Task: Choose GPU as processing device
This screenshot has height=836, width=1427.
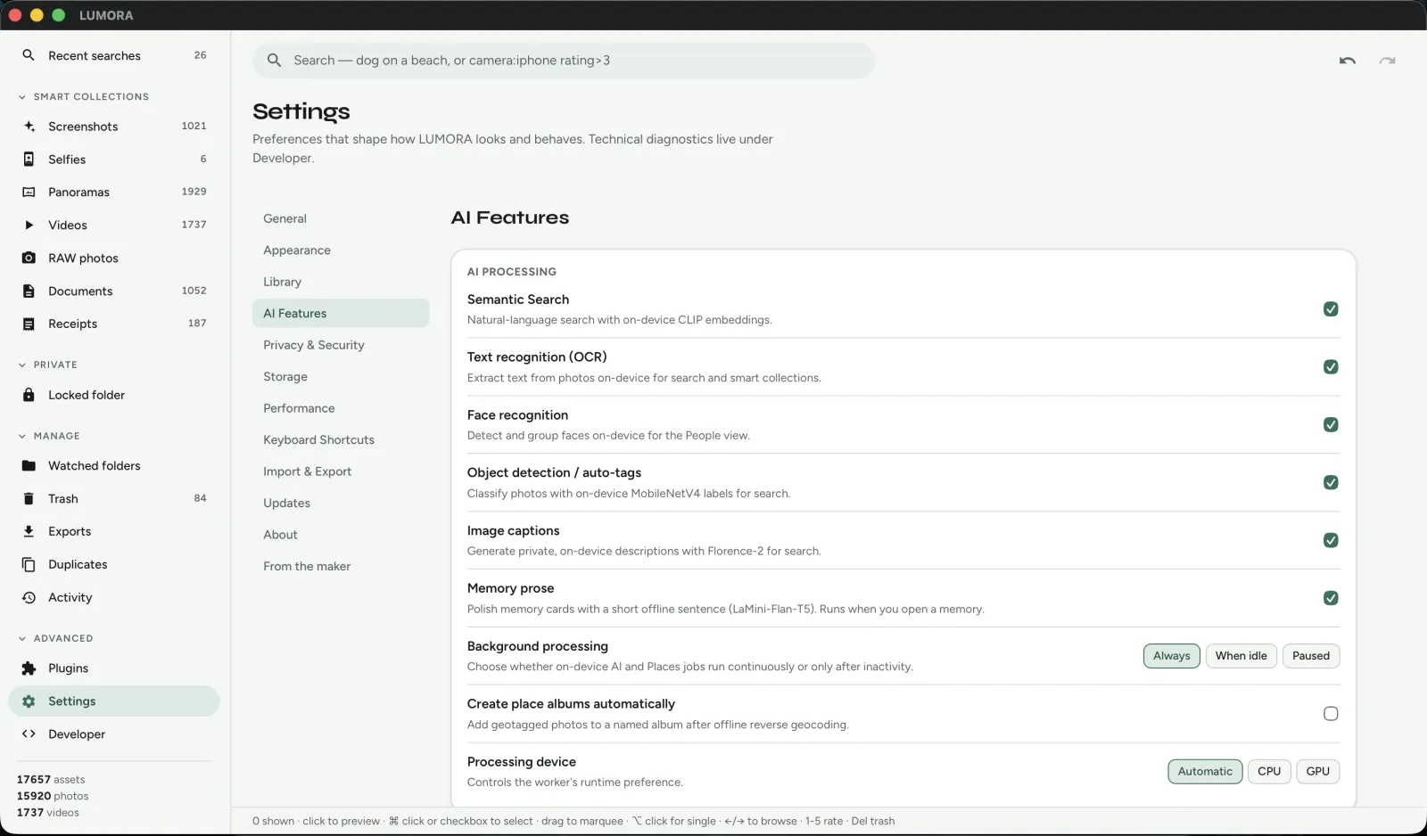Action: [x=1318, y=772]
